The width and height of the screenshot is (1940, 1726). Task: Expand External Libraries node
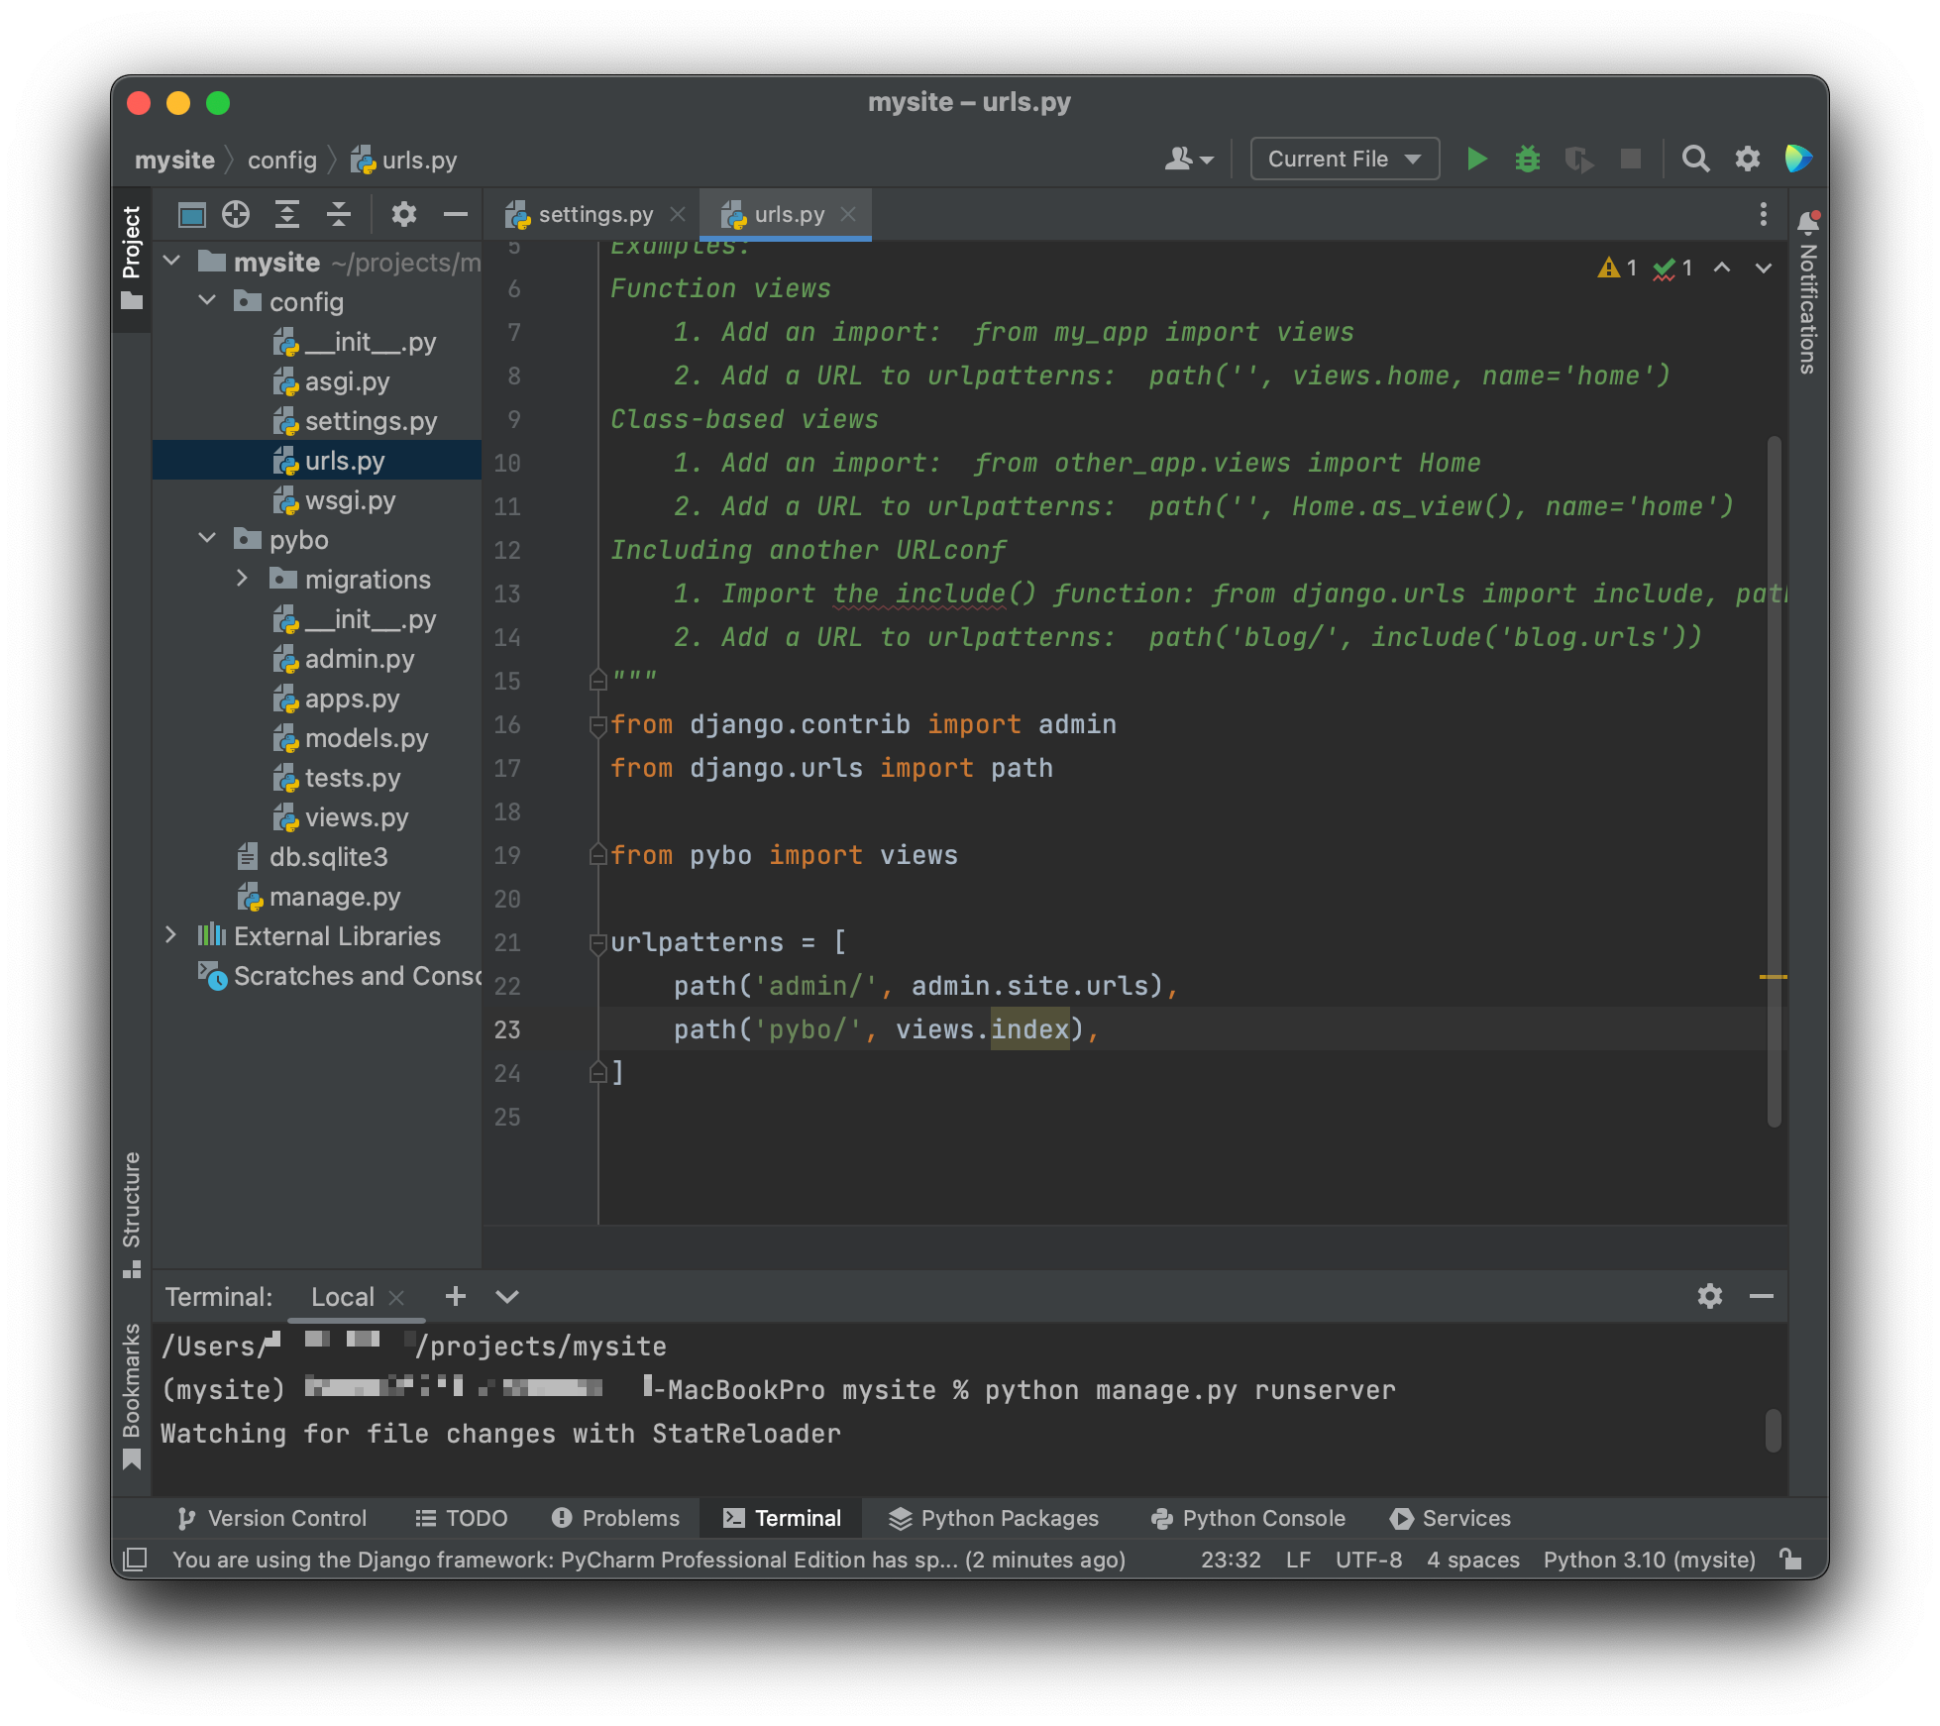tap(170, 935)
